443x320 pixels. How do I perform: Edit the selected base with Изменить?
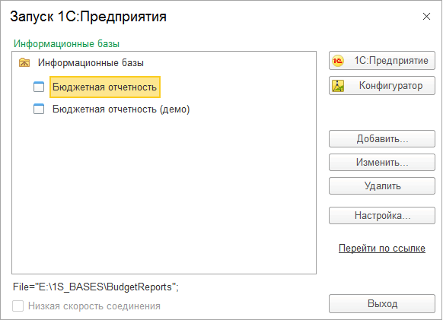382,162
